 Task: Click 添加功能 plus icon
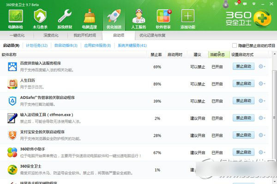coord(188,19)
